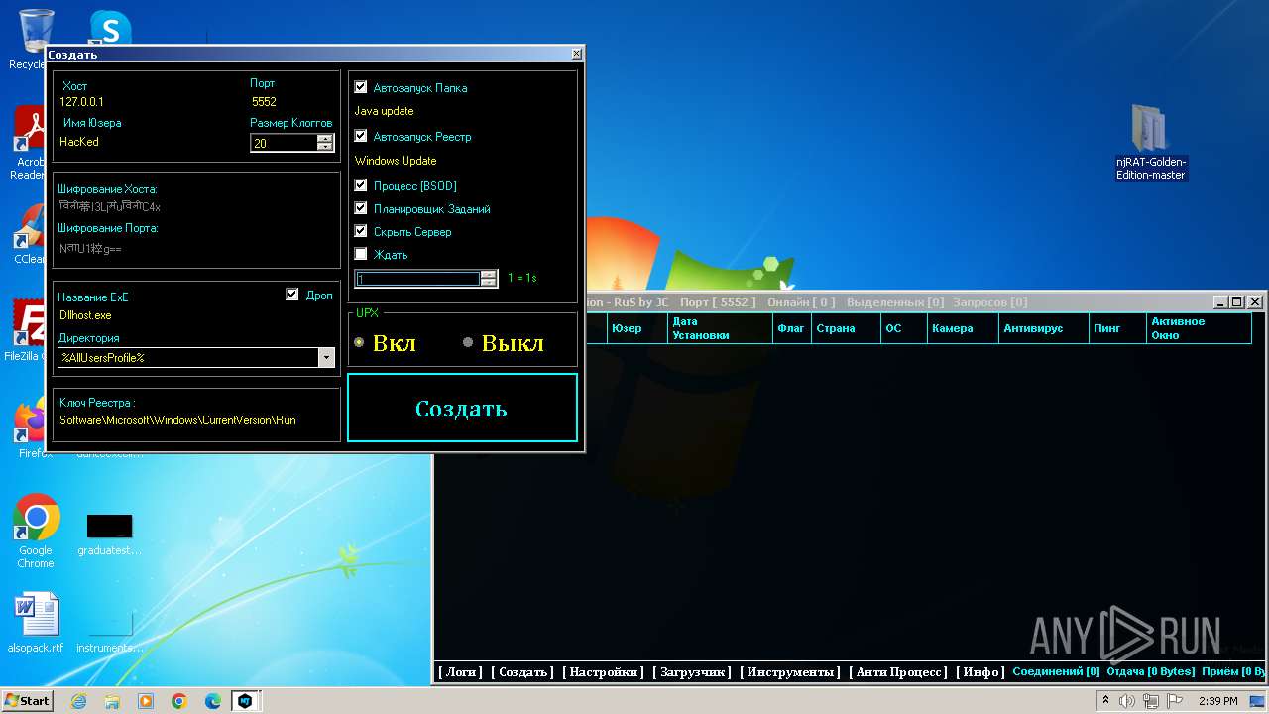
Task: Sort by the Пинг column header
Action: click(x=1117, y=328)
